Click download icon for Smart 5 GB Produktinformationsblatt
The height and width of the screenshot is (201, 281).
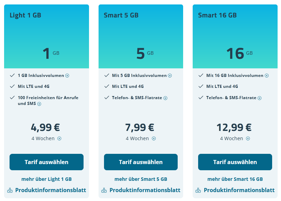104,190
